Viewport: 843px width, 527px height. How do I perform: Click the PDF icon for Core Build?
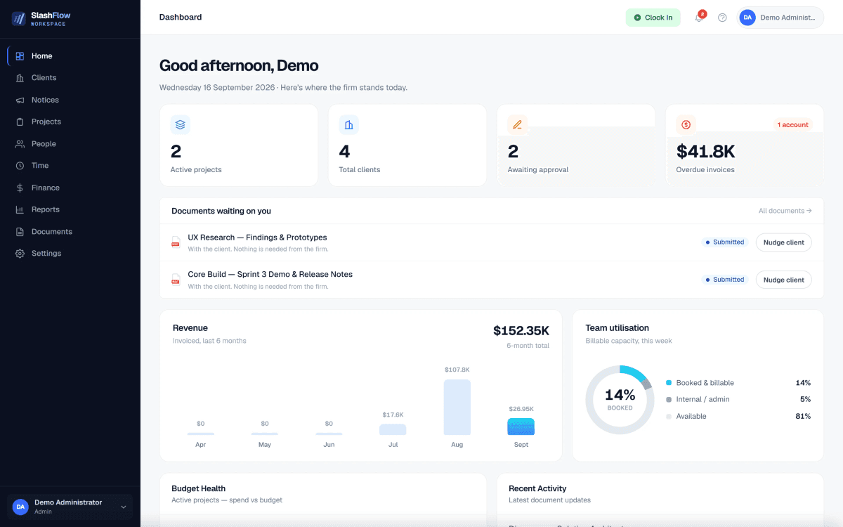[176, 280]
